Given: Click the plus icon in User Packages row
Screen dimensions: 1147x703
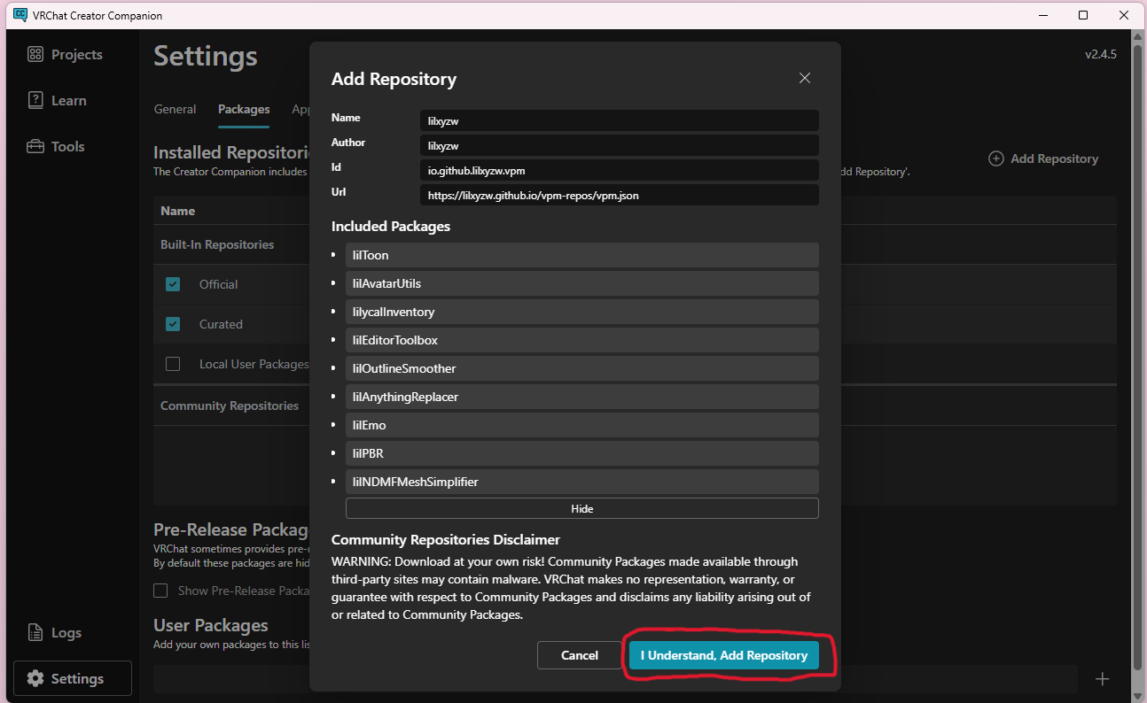Looking at the screenshot, I should click(x=1103, y=679).
